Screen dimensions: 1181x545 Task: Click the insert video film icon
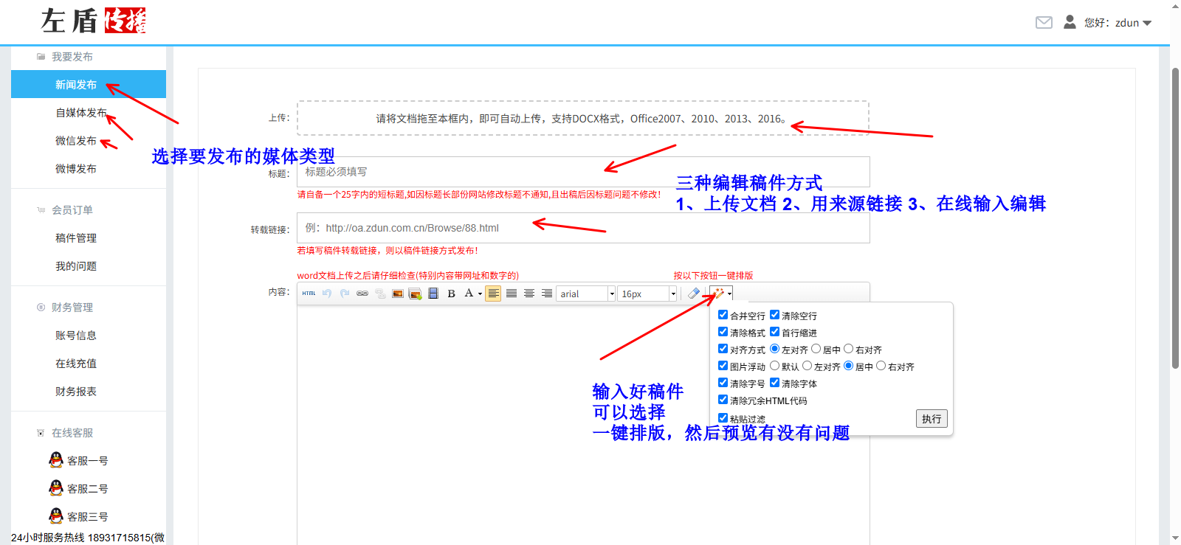433,294
